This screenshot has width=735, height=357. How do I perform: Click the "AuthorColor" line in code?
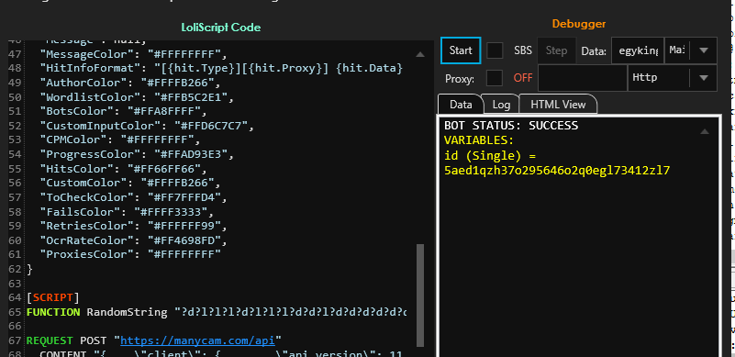(130, 83)
